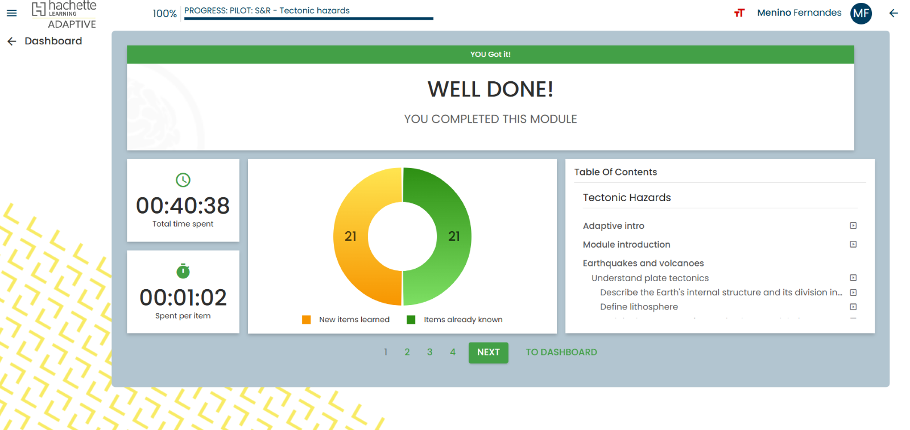This screenshot has width=910, height=430.
Task: Click play icon next to Module introduction
Action: pos(853,244)
